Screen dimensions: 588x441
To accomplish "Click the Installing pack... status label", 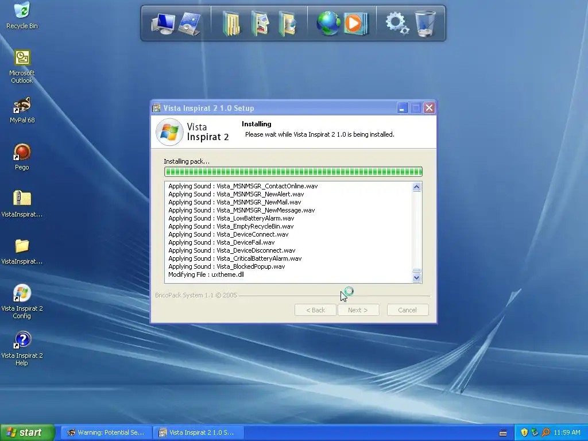I will (187, 161).
